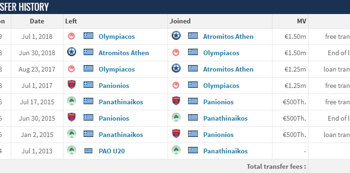Click the Date column header

point(37,21)
